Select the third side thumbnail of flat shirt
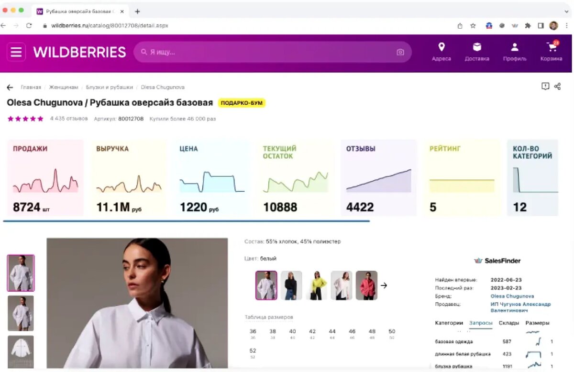574x372 pixels. (x=21, y=351)
